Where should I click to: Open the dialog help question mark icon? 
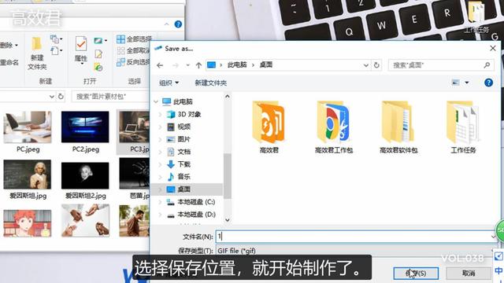pyautogui.click(x=488, y=83)
